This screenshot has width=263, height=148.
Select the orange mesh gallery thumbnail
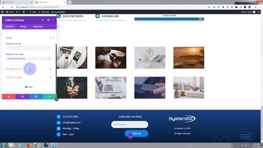pos(189,58)
